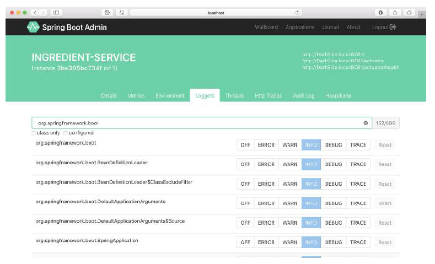435x264 pixels.
Task: Click the Safari localhost address bar
Action: pos(216,13)
